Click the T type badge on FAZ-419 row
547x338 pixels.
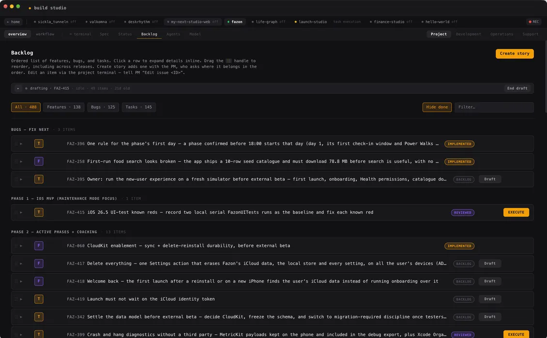pos(39,299)
